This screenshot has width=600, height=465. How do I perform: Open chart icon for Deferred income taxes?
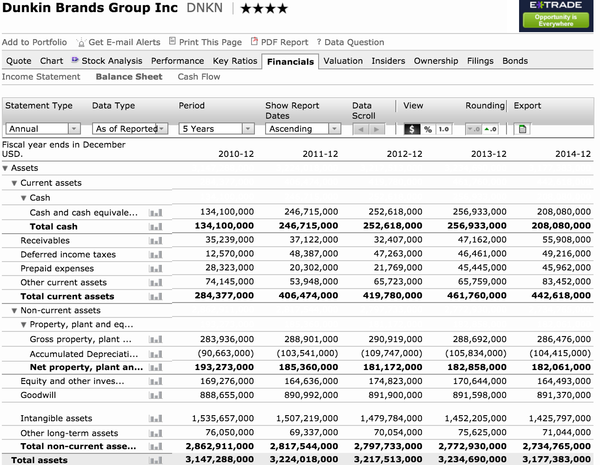(156, 255)
